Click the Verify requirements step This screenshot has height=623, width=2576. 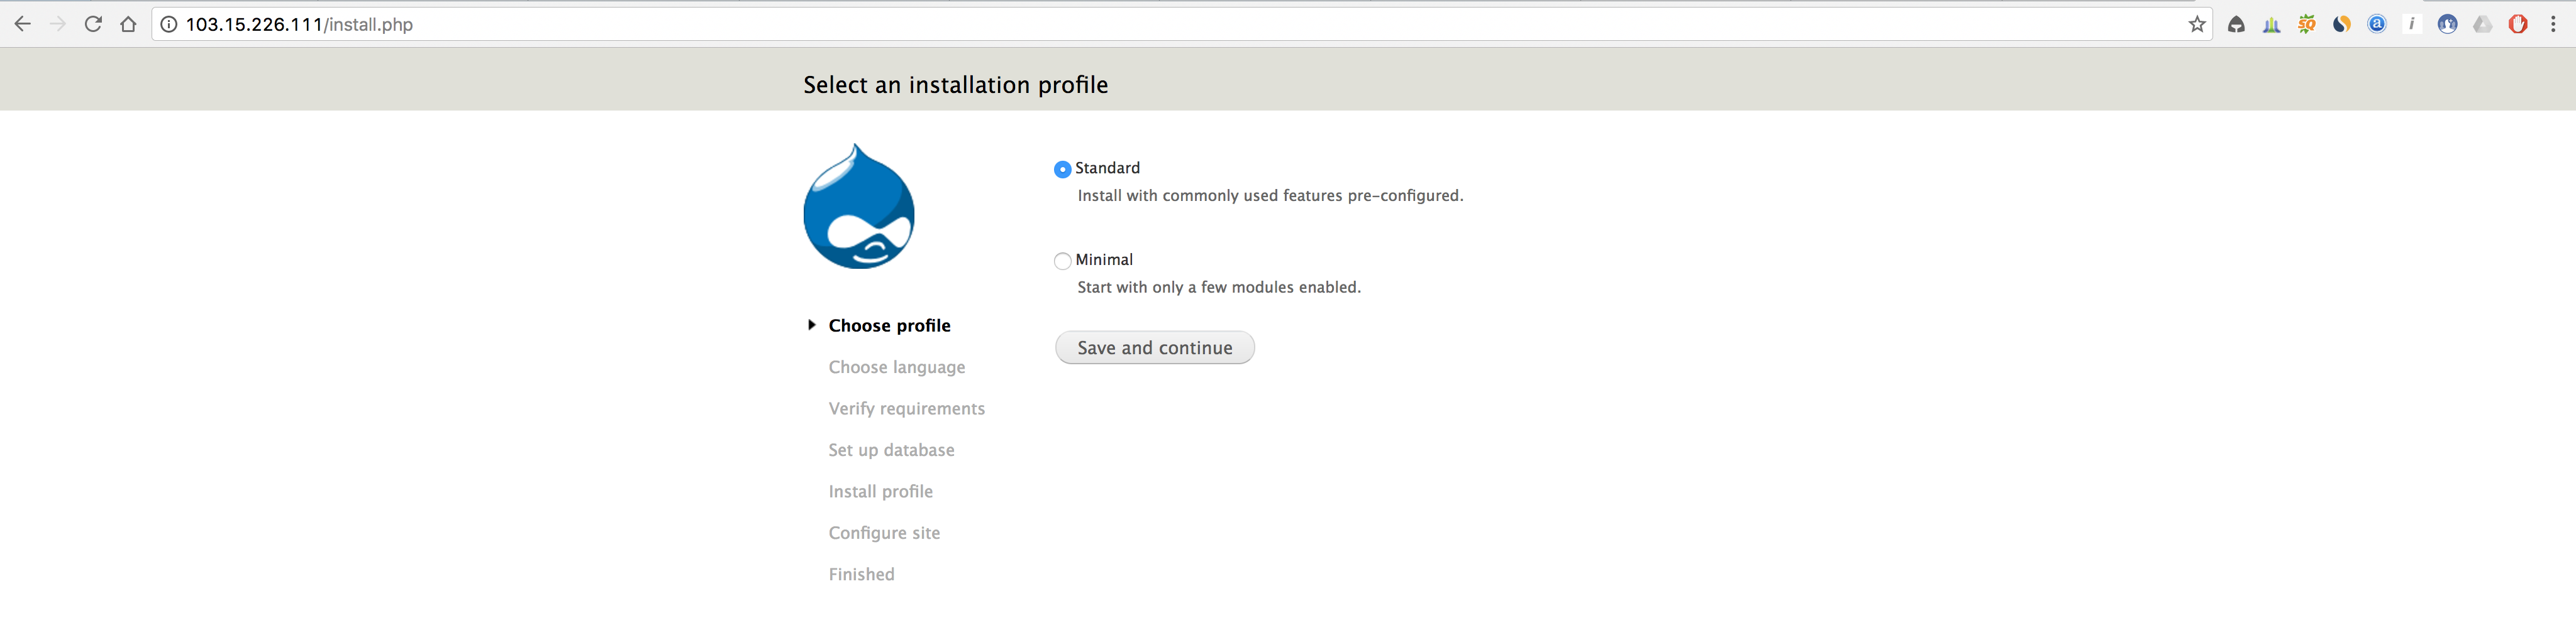(x=905, y=408)
